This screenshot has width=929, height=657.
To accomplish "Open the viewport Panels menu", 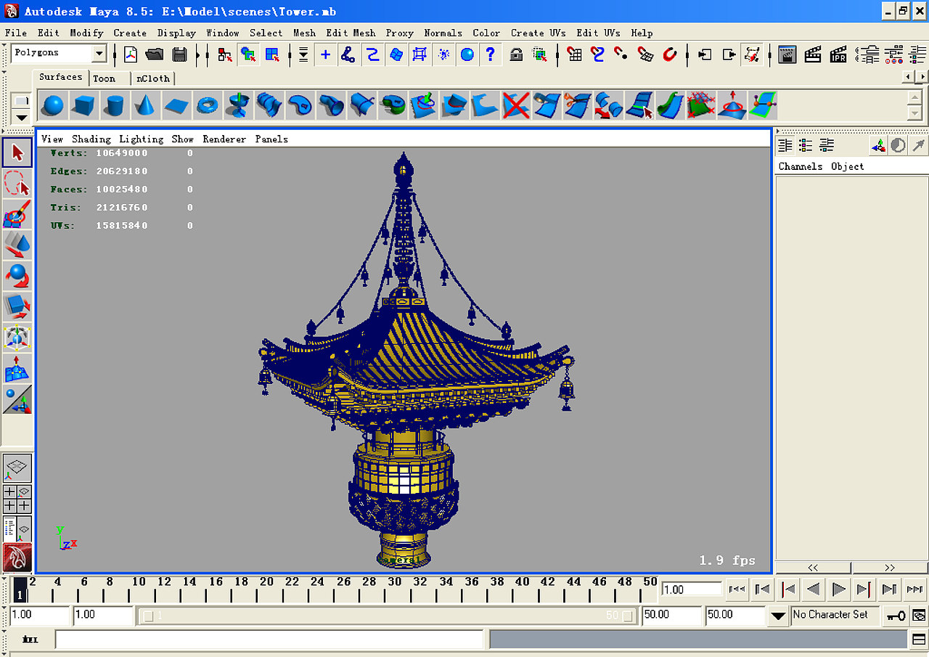I will (x=271, y=139).
